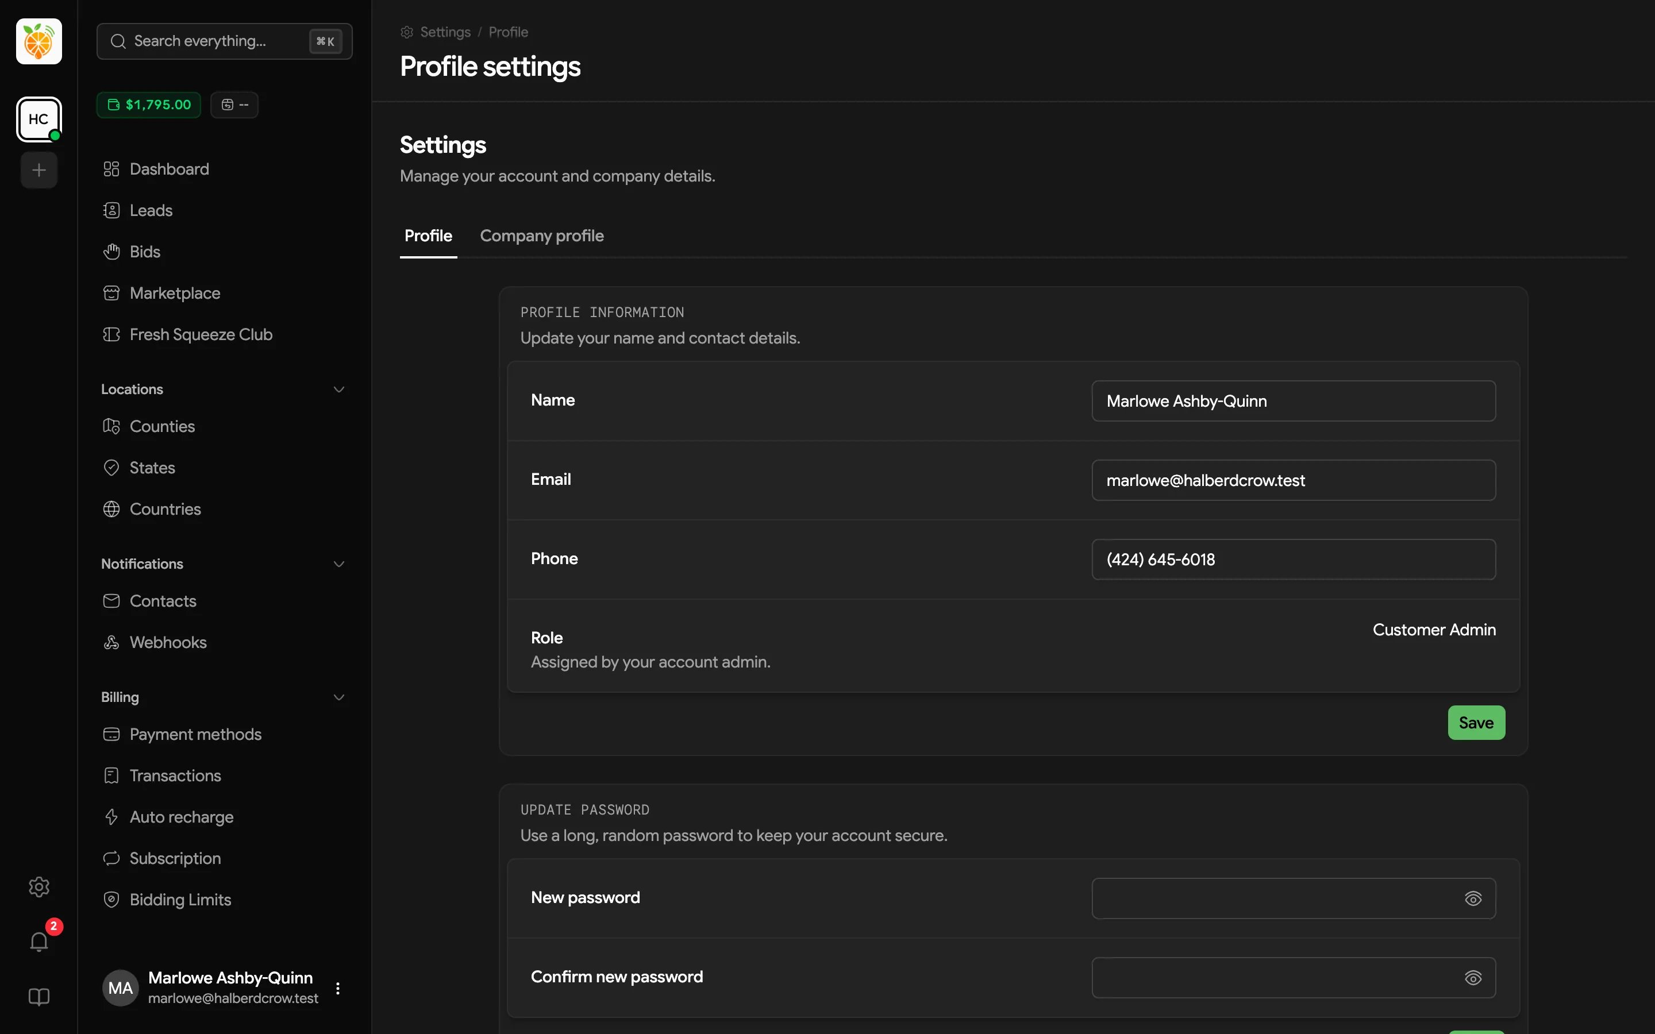Click the Leads contact icon
Screen dimensions: 1655x1034
[x=111, y=211]
